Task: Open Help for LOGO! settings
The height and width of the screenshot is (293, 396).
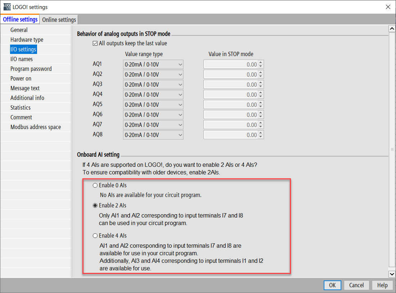Action: click(382, 285)
